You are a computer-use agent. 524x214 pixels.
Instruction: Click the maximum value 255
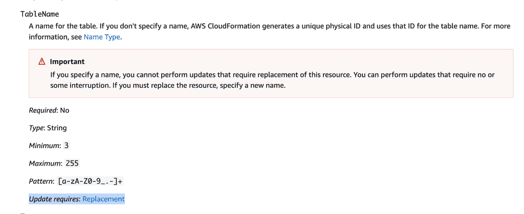pyautogui.click(x=72, y=164)
